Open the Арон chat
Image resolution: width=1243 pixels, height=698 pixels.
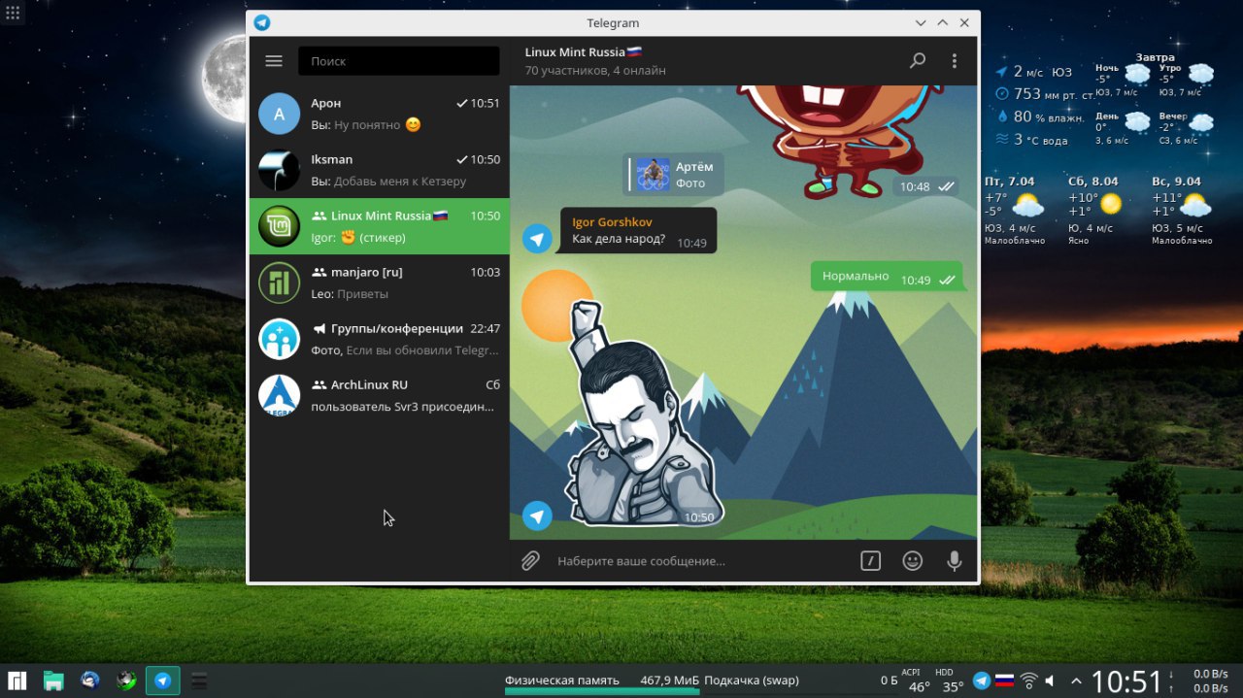[379, 114]
